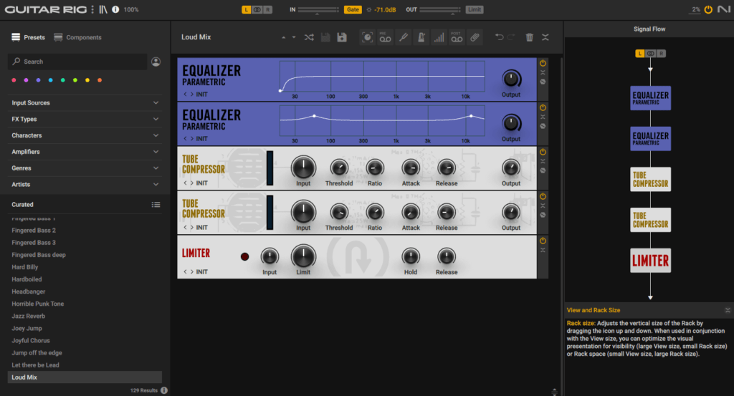The width and height of the screenshot is (734, 396).
Task: Click the undo arrow icon
Action: [500, 37]
